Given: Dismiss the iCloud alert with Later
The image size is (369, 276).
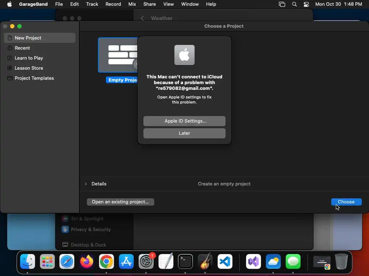Looking at the screenshot, I should click(x=184, y=133).
